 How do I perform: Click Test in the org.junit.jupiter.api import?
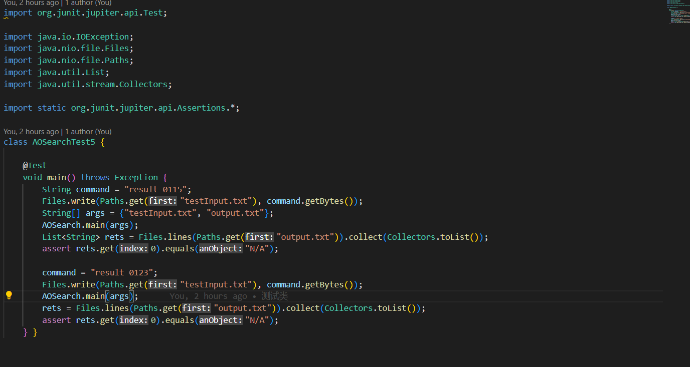click(x=153, y=13)
